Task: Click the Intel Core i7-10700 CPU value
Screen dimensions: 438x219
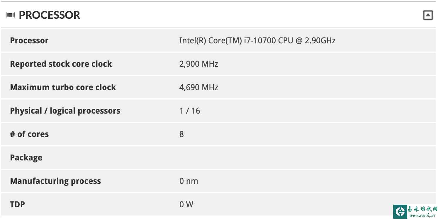Action: click(x=257, y=40)
